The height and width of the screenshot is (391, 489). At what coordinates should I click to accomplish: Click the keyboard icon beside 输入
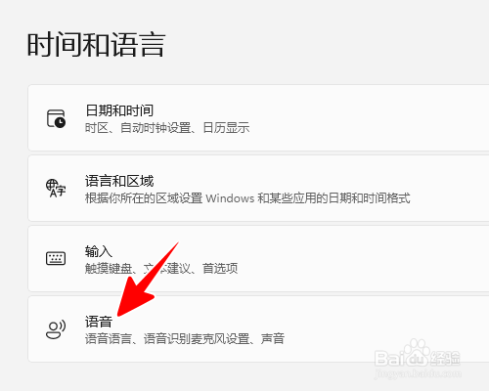click(x=56, y=258)
